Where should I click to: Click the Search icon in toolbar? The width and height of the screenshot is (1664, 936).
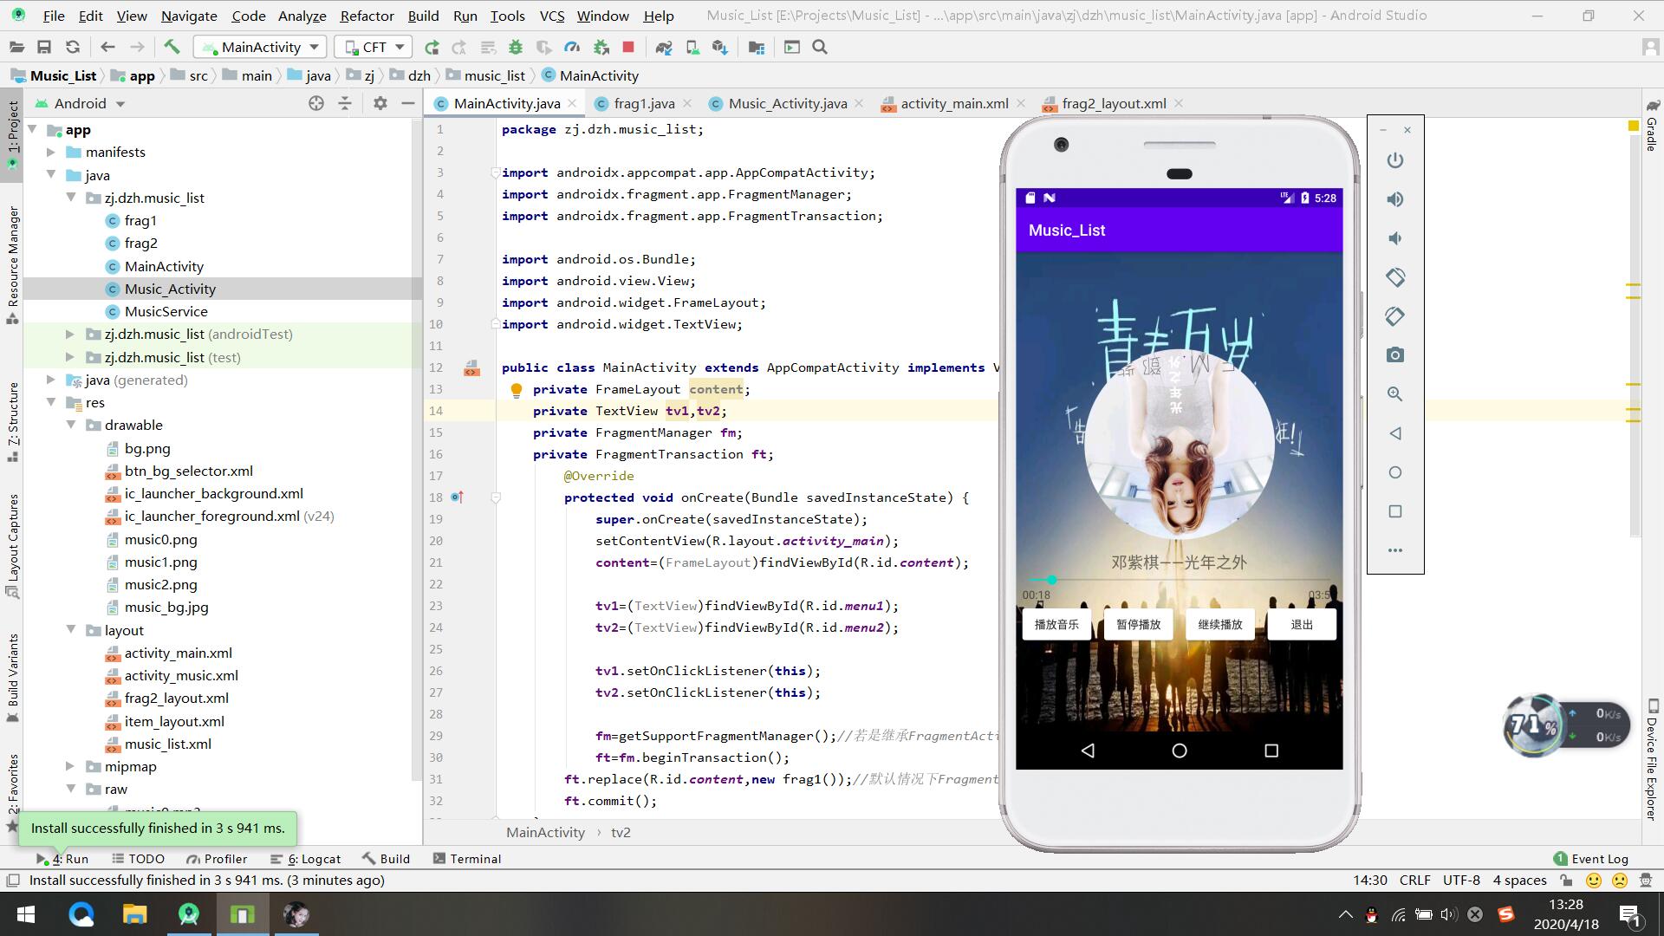coord(821,47)
